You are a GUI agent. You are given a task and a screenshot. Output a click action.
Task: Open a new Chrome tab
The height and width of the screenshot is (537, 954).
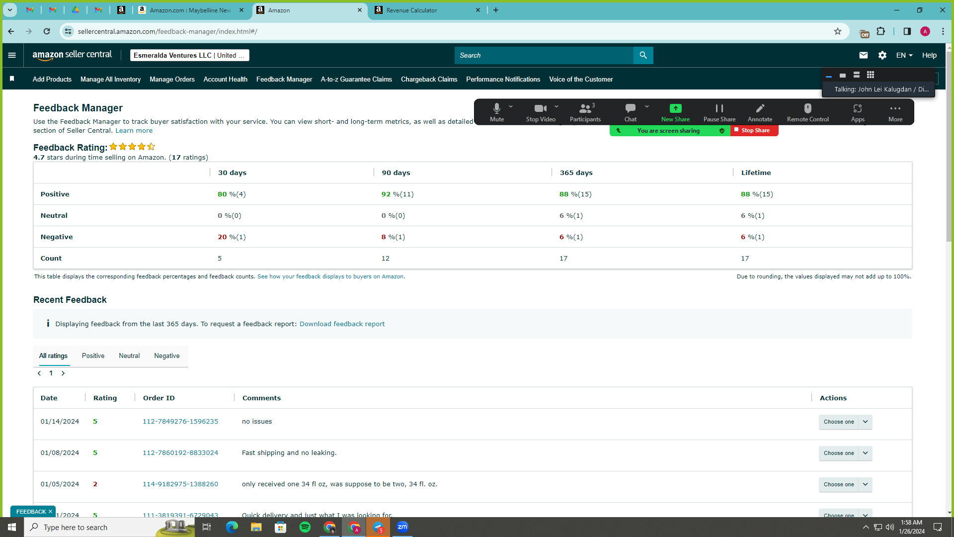[496, 10]
